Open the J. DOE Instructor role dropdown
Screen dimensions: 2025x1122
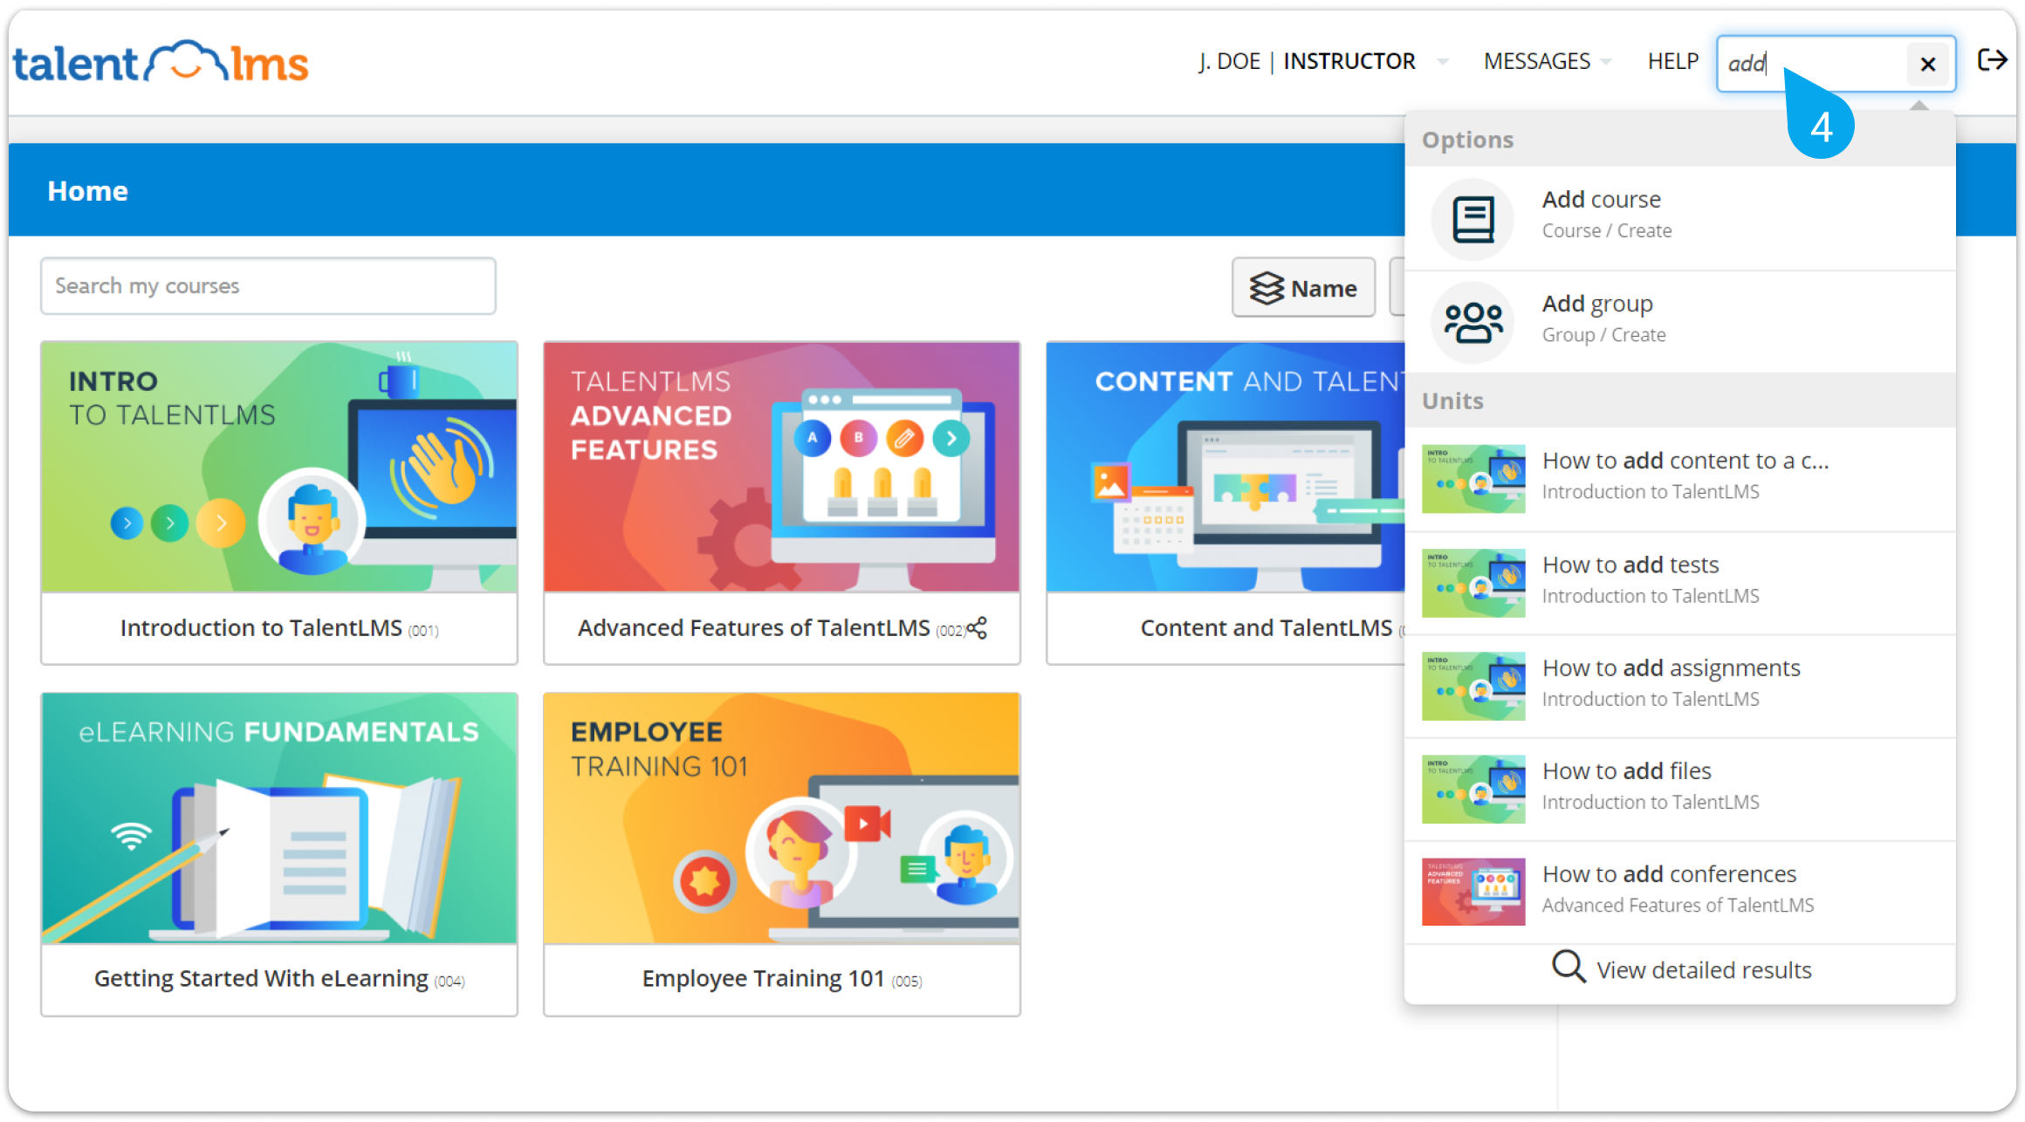point(1324,61)
